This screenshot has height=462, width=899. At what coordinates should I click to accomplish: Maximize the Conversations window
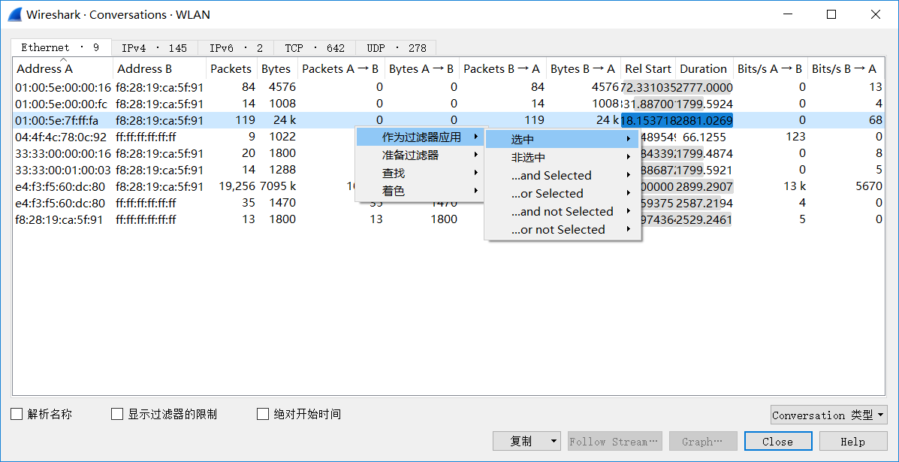pos(831,15)
